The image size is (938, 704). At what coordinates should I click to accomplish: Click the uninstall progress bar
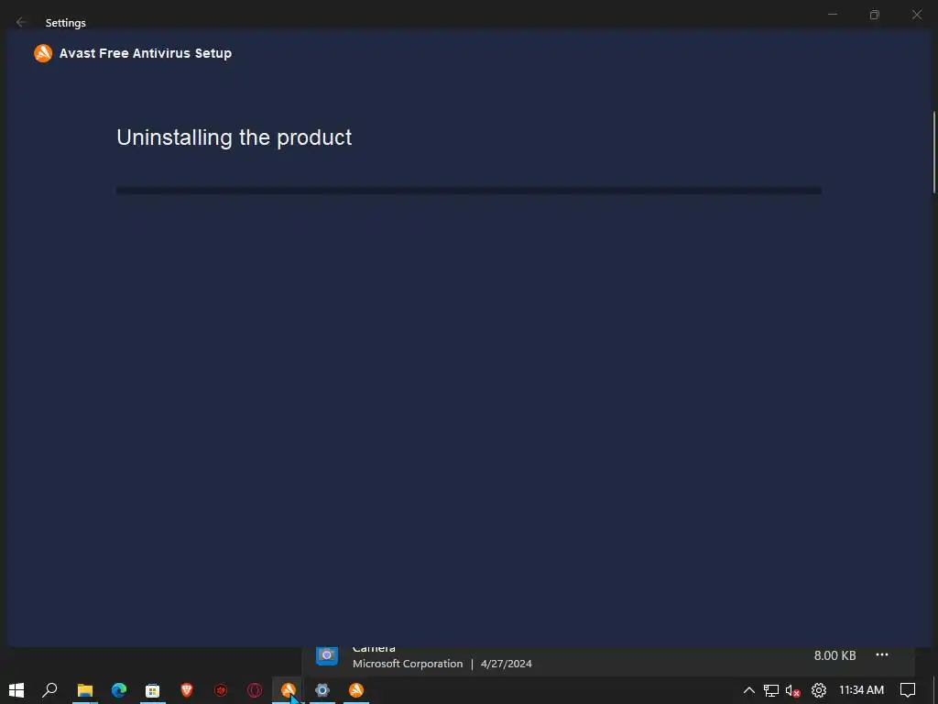pyautogui.click(x=468, y=191)
